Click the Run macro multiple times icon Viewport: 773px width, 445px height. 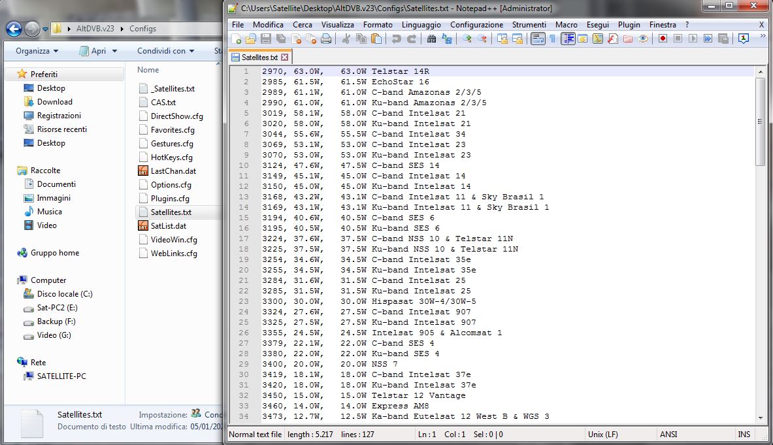(x=708, y=39)
